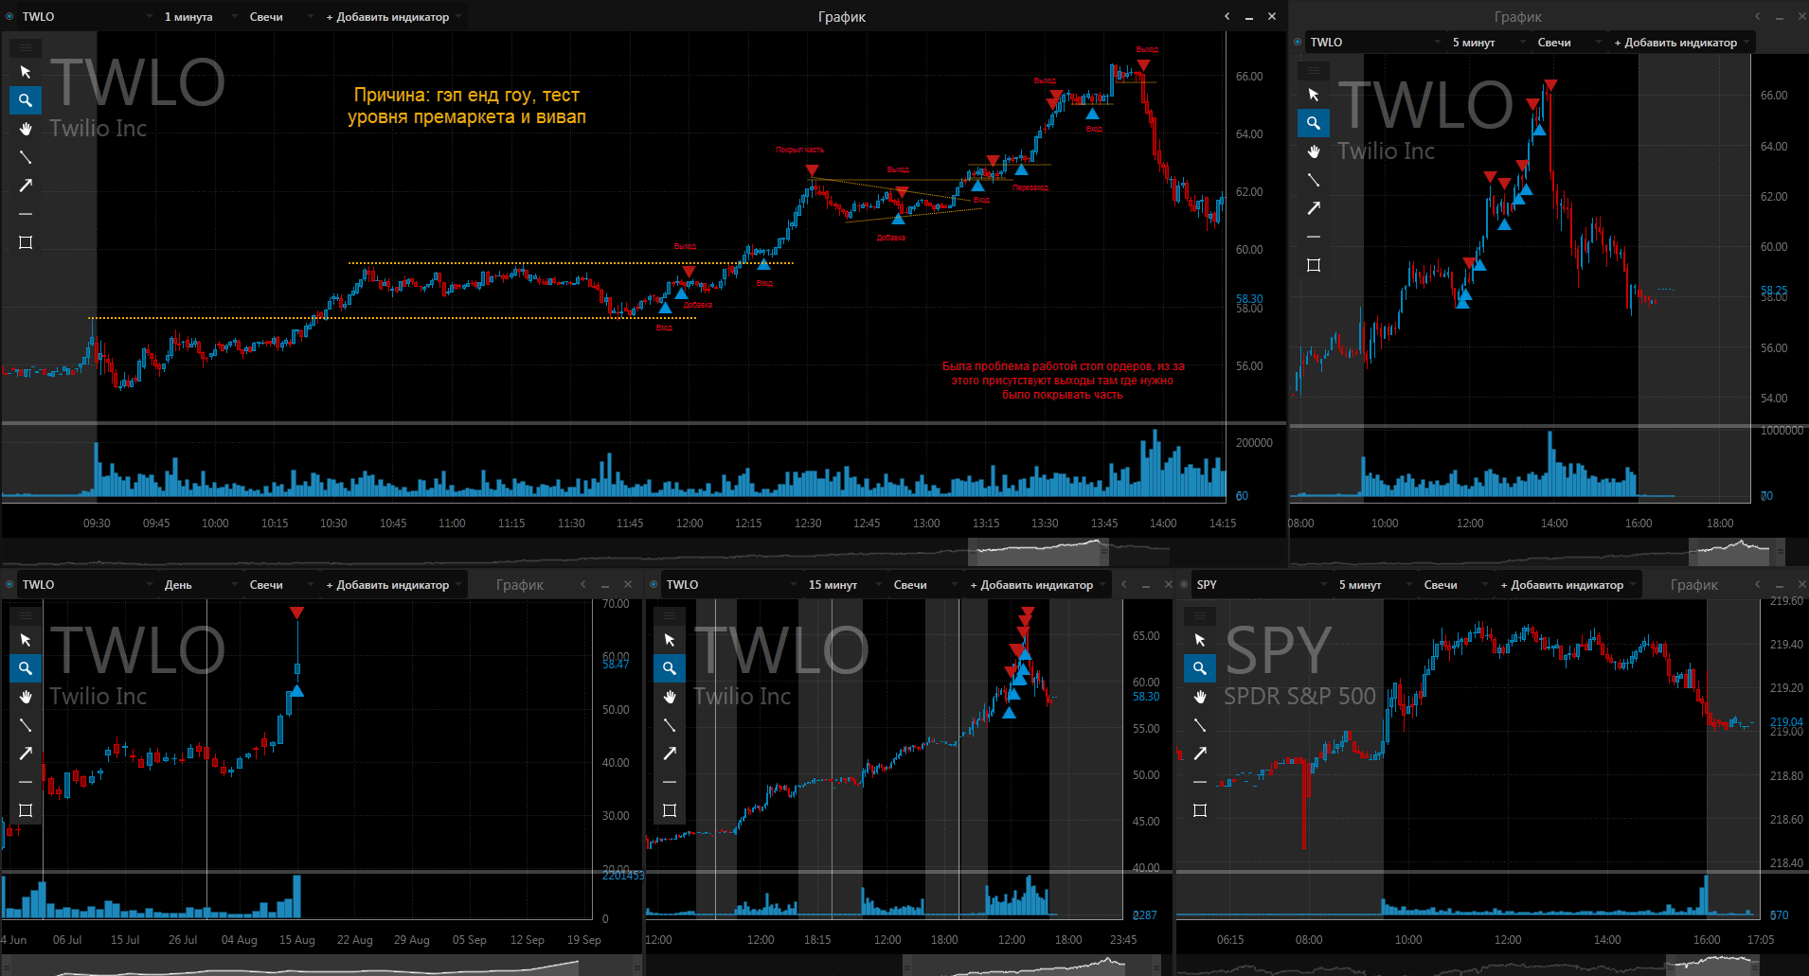
Task: Select the zoom tool in the daily TWLO chart
Action: (x=26, y=668)
